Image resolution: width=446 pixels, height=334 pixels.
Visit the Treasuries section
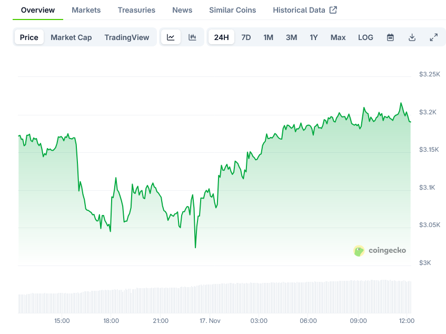coord(136,9)
